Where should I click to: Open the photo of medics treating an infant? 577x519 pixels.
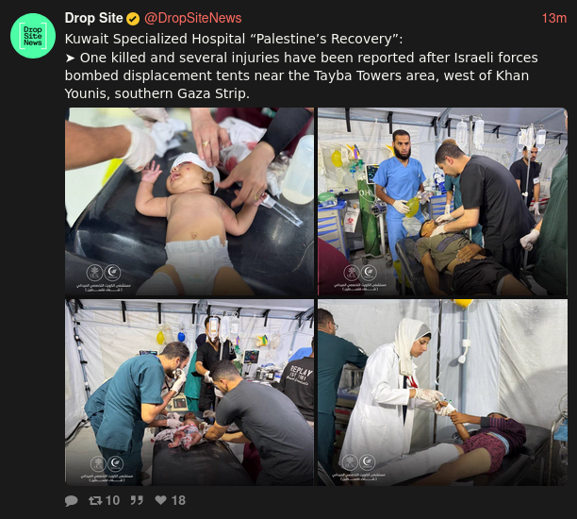click(x=190, y=393)
